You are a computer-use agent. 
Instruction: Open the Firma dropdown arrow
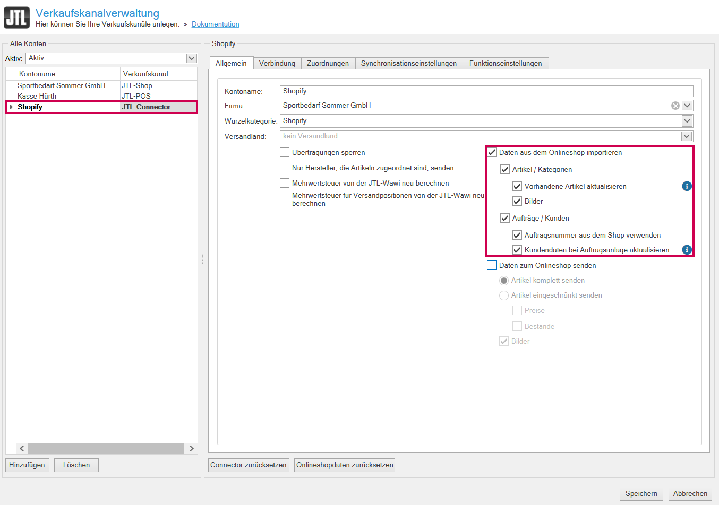687,106
